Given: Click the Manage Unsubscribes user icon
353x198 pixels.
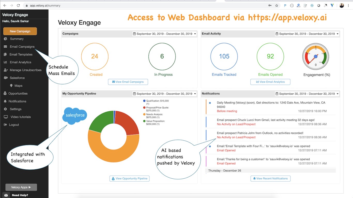Looking at the screenshot, I should [5, 70].
